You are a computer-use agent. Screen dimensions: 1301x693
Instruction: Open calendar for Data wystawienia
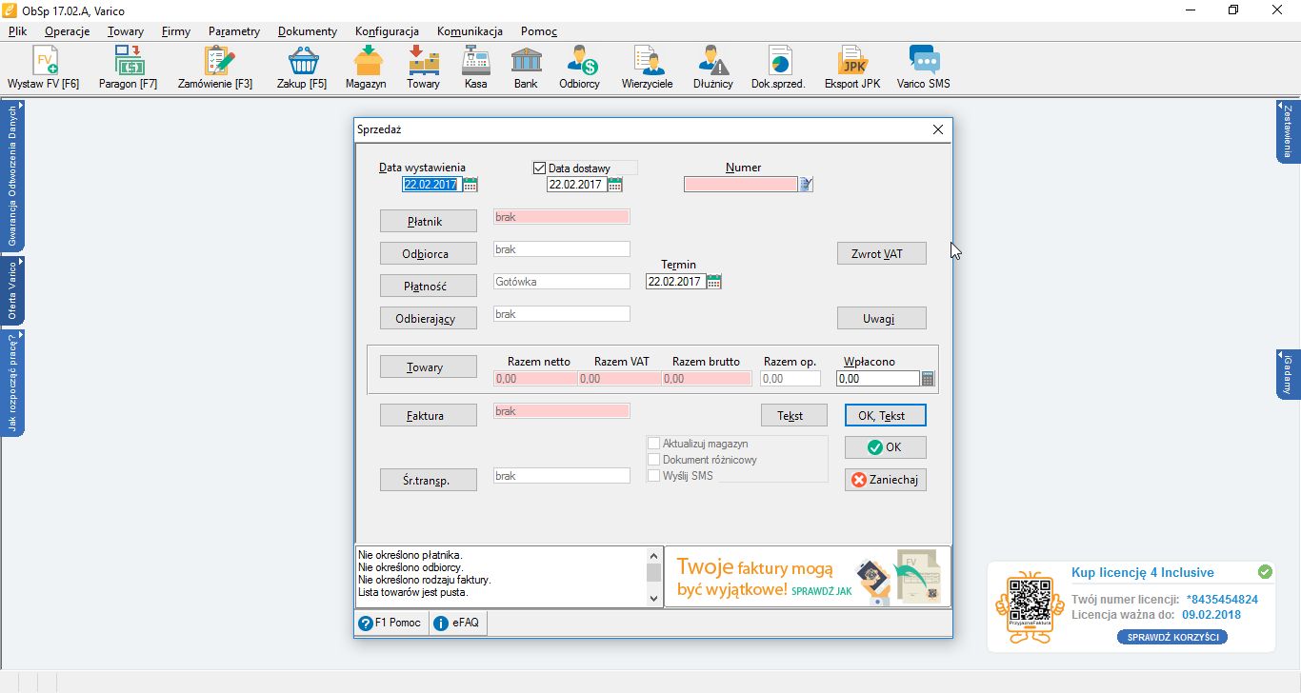click(470, 185)
